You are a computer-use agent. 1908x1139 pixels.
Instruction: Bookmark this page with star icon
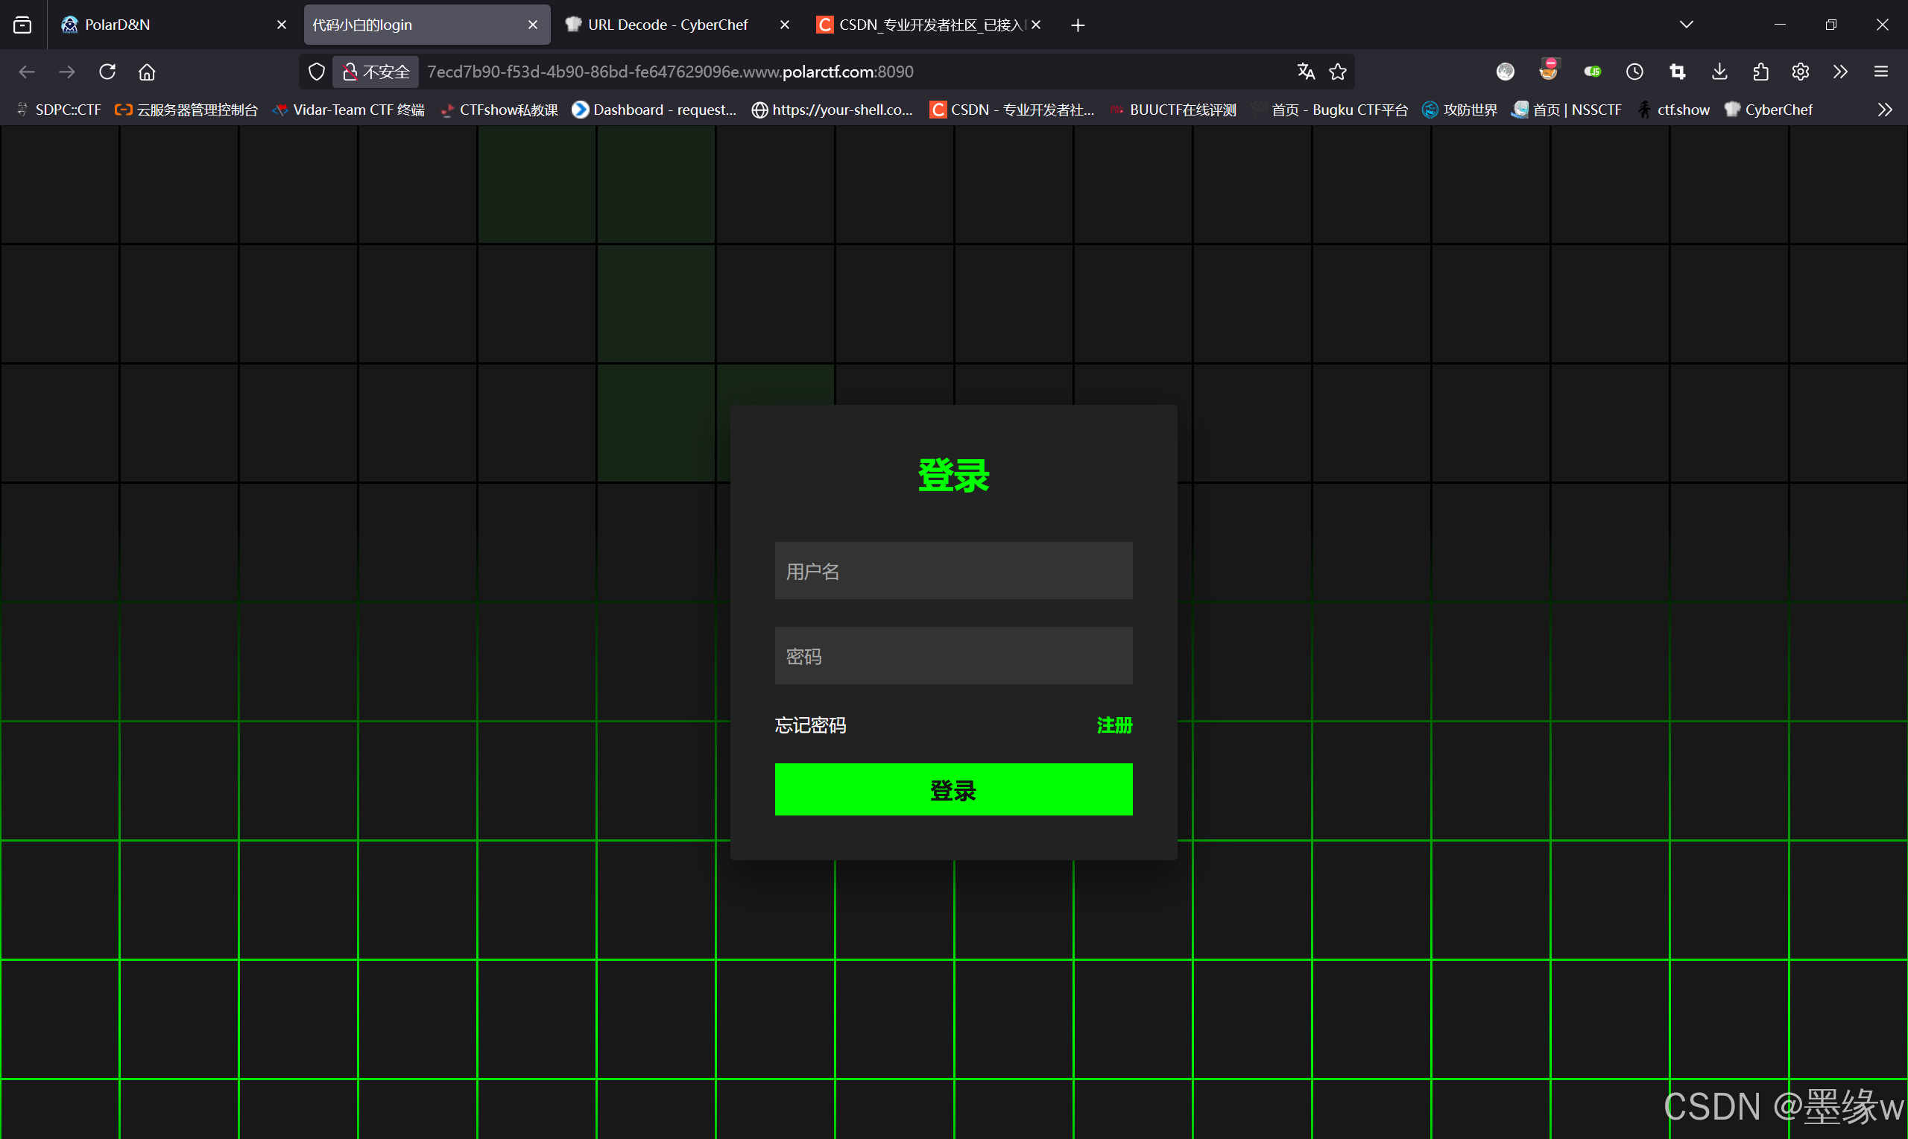point(1338,72)
